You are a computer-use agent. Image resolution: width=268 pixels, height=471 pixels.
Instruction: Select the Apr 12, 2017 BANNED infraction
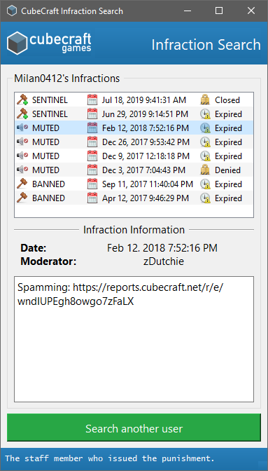[x=134, y=198]
